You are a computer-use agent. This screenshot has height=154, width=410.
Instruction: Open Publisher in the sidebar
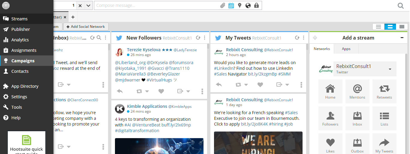click(x=27, y=29)
